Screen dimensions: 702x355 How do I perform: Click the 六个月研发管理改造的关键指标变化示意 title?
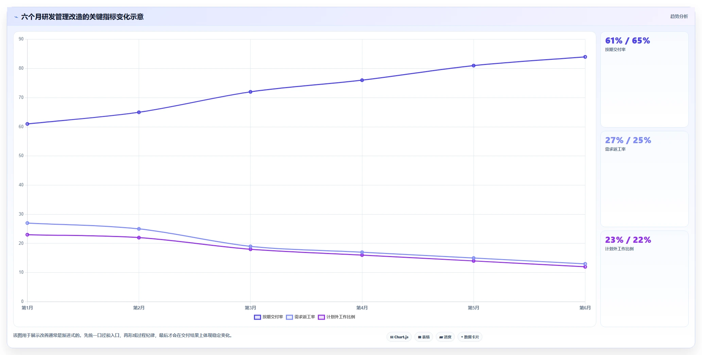82,17
